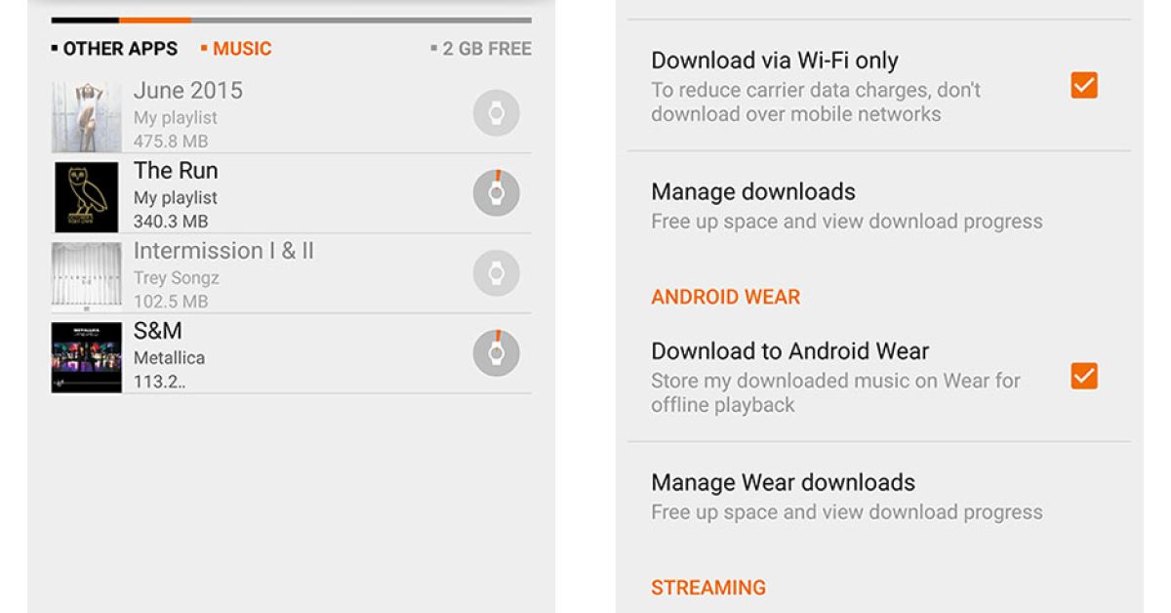Tap the June 2015 playlist title
1171x613 pixels.
(x=188, y=91)
